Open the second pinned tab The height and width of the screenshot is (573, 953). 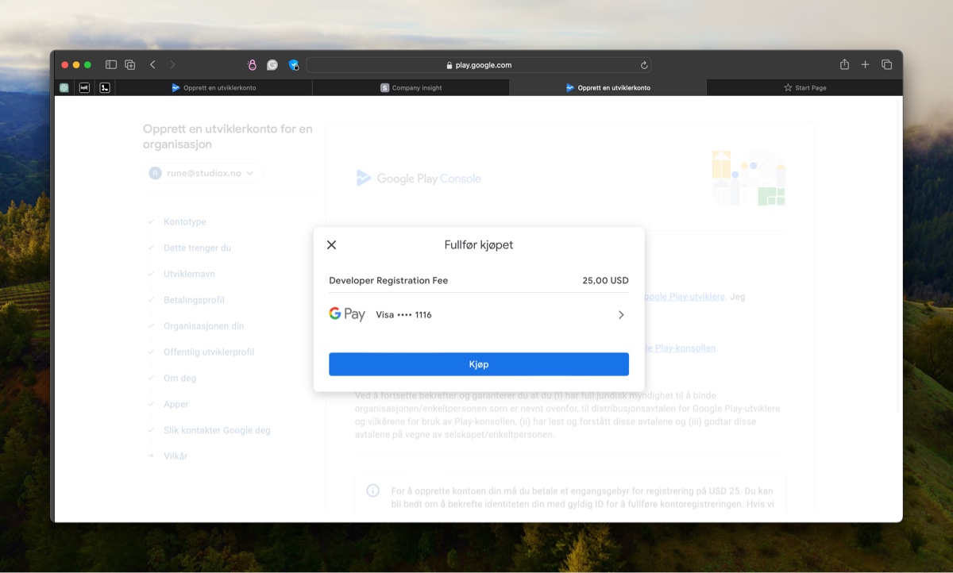[x=84, y=88]
